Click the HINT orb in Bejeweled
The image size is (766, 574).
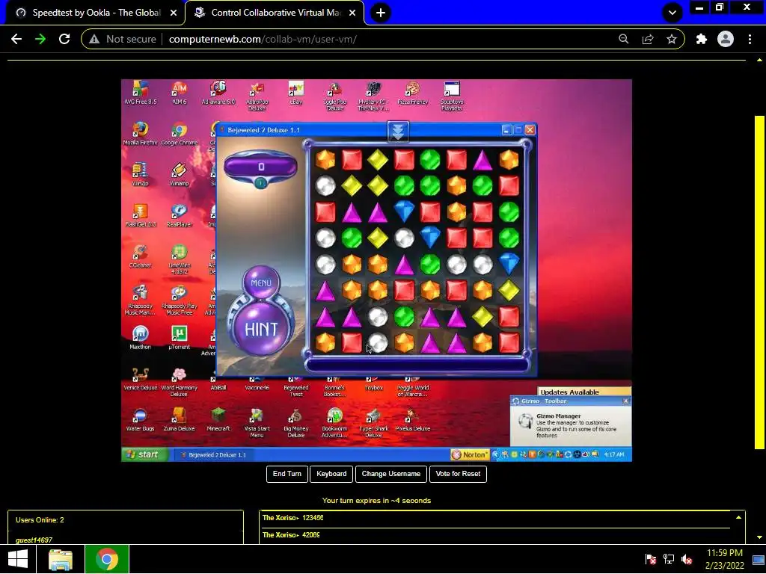pyautogui.click(x=261, y=329)
